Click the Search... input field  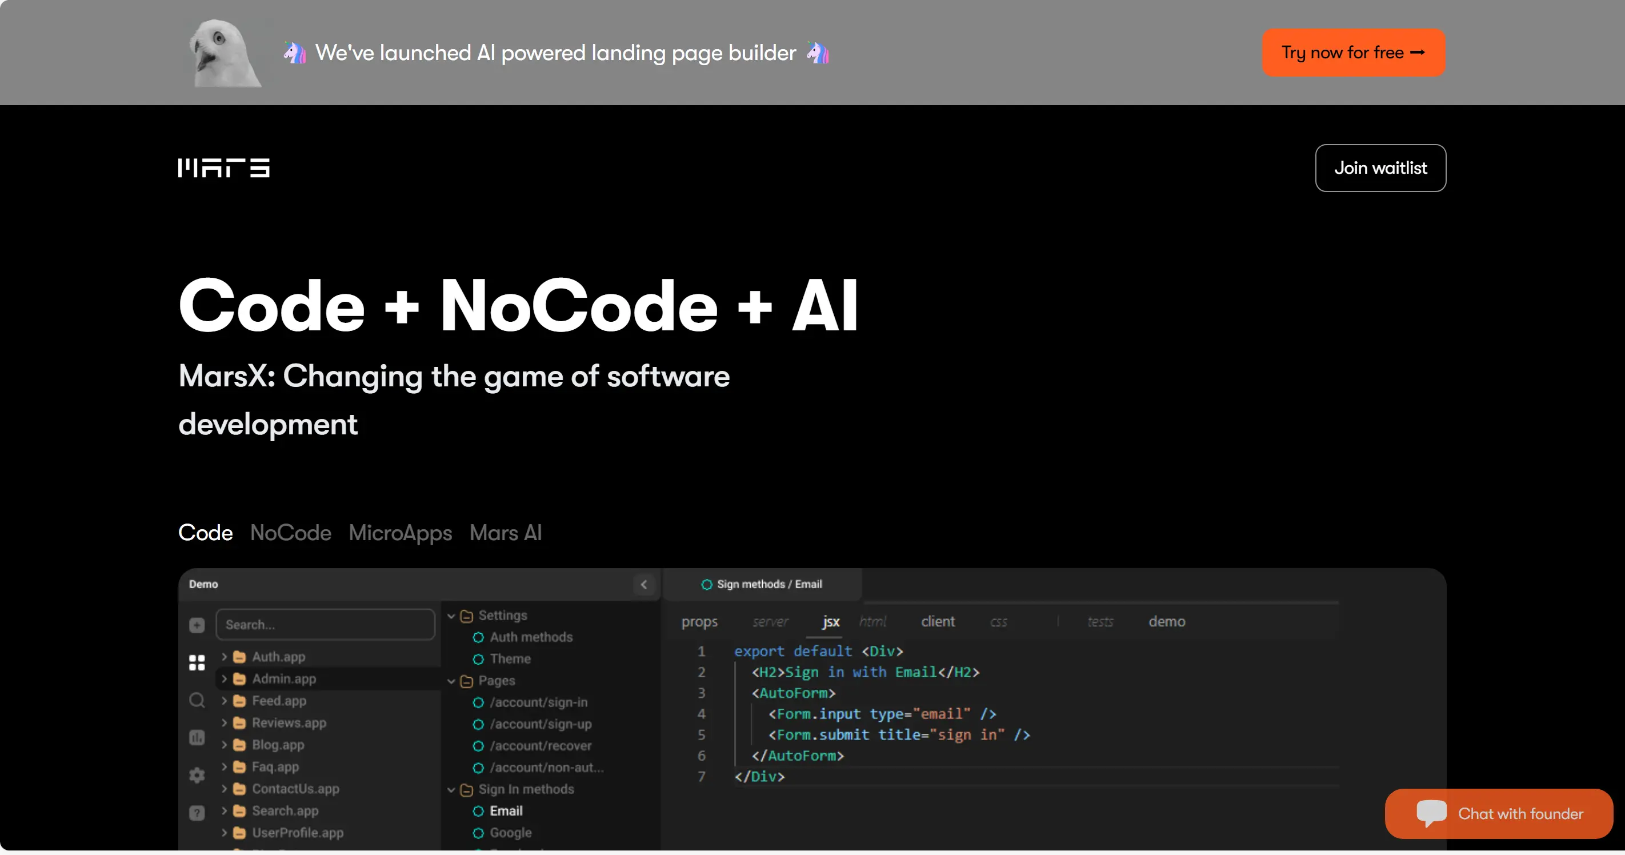click(x=326, y=625)
